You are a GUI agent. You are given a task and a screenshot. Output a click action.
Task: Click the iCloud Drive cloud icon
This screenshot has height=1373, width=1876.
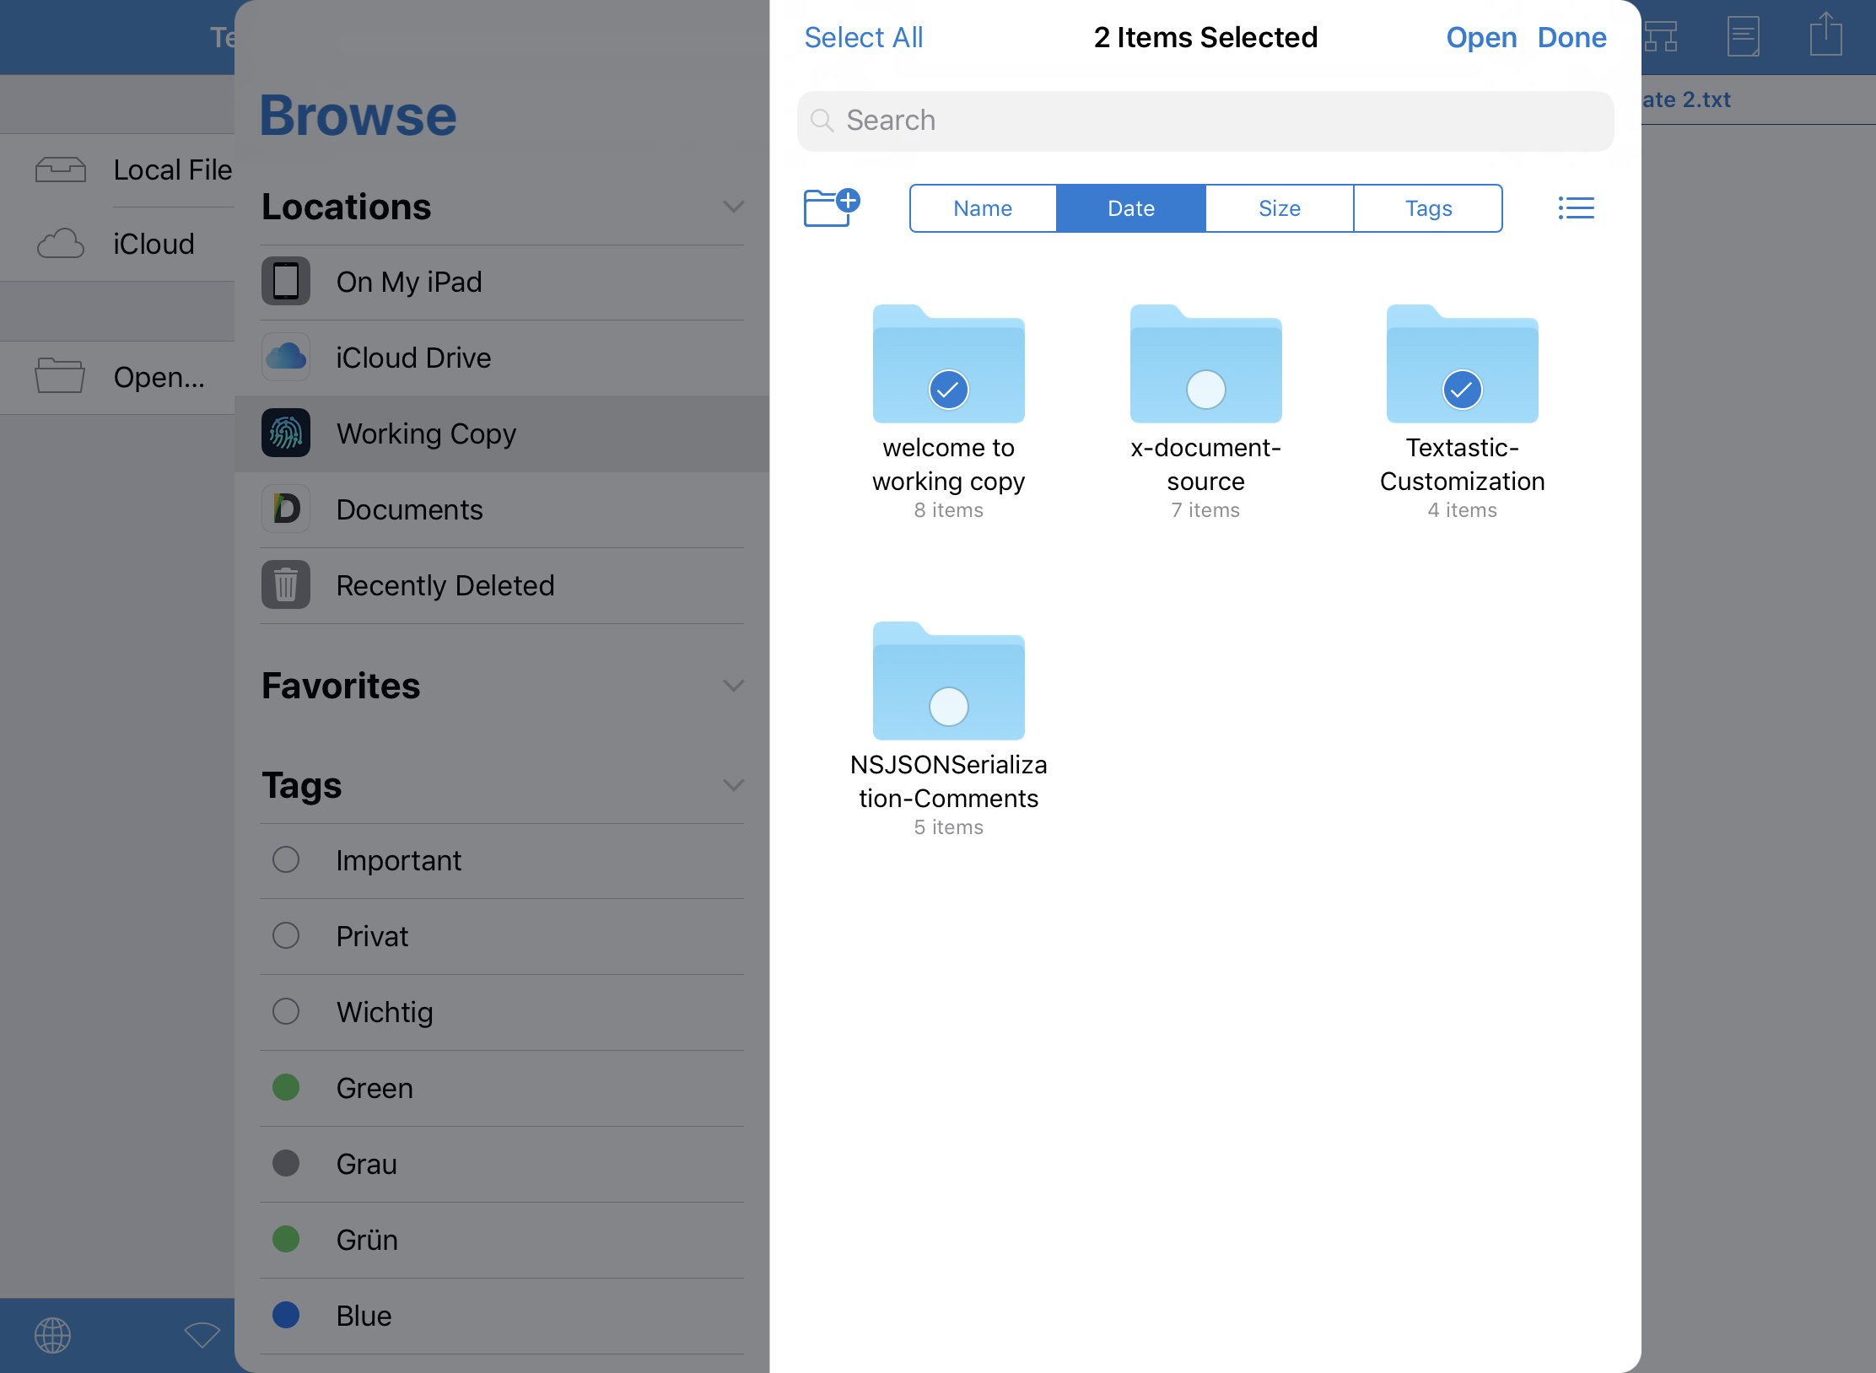[x=286, y=357]
